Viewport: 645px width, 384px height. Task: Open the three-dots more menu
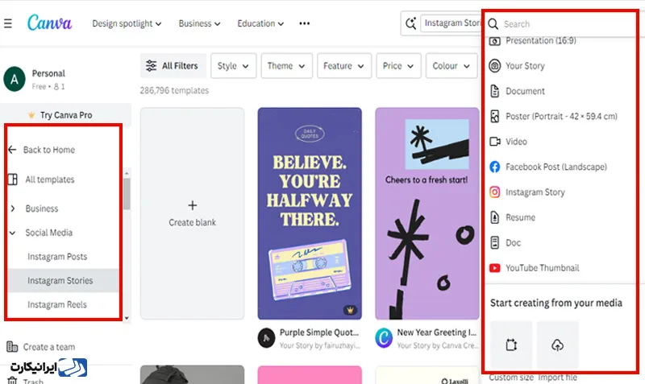click(x=305, y=23)
